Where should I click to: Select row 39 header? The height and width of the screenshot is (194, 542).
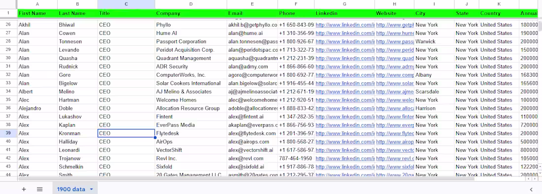[8, 133]
